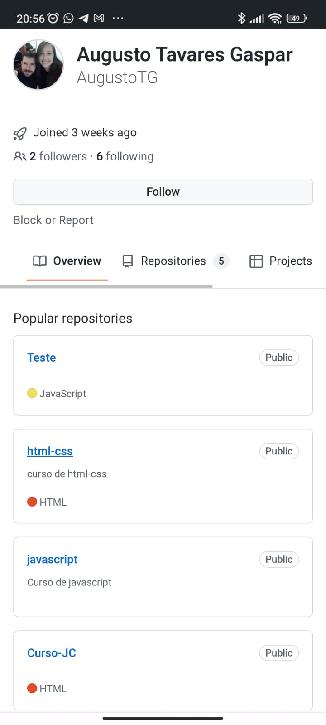Open the profile avatar photo
This screenshot has height=725, width=326.
click(x=38, y=64)
